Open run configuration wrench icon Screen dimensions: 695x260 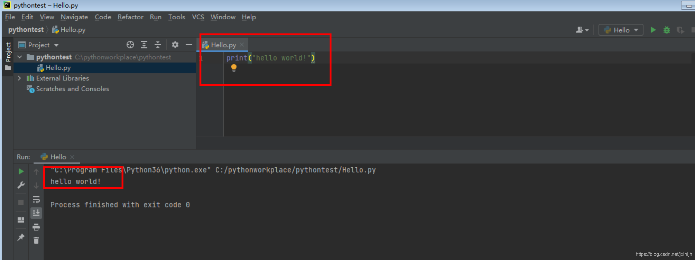tap(21, 185)
